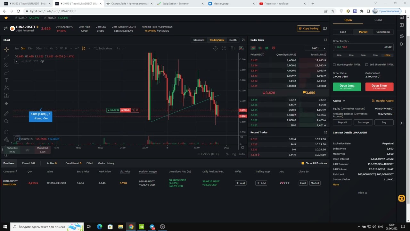Open the trading guide book icon
This screenshot has width=410, height=231.
click(325, 29)
